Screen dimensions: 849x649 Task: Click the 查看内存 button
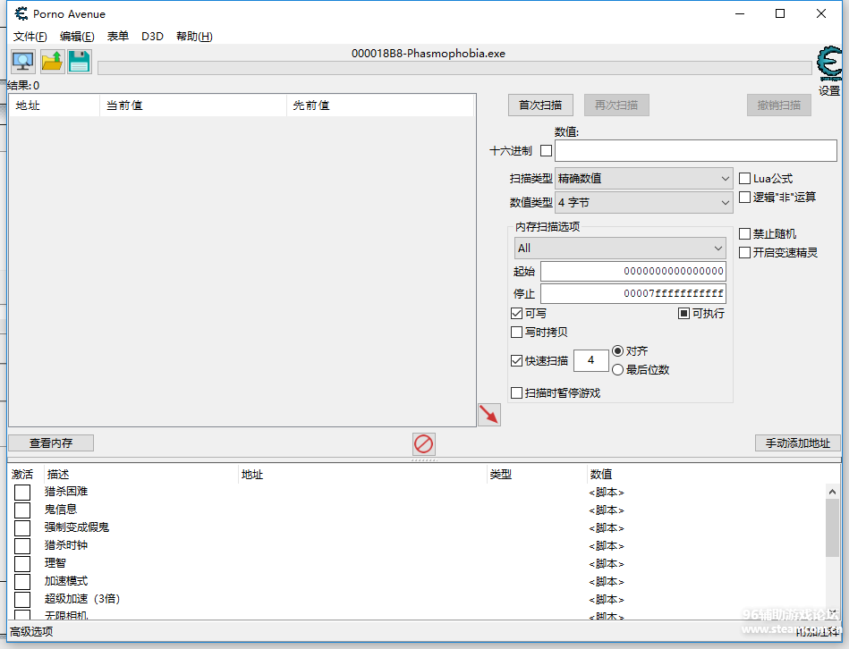coord(51,442)
